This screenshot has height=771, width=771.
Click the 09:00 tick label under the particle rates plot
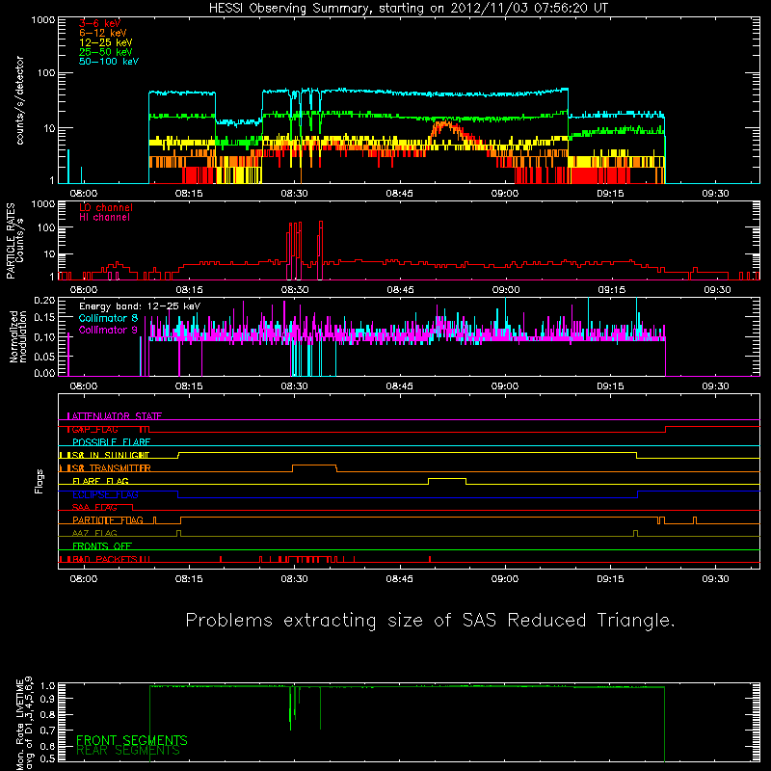[505, 290]
